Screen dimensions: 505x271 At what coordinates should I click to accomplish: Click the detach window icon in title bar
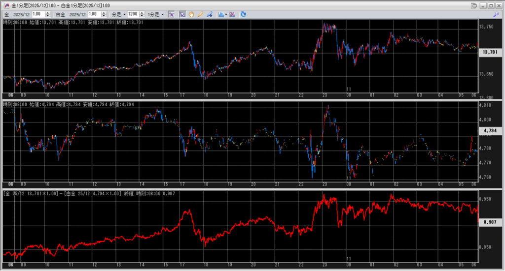474,5
